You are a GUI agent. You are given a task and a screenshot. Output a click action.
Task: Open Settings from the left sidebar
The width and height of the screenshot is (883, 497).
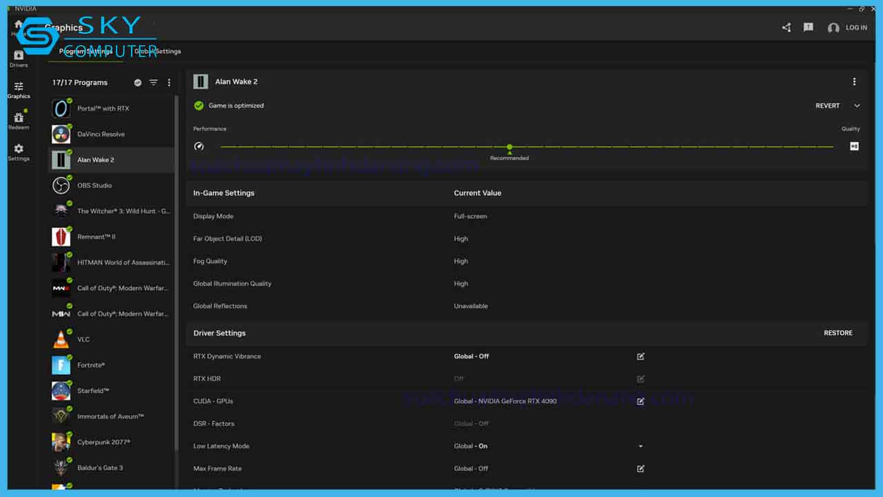[x=19, y=149]
